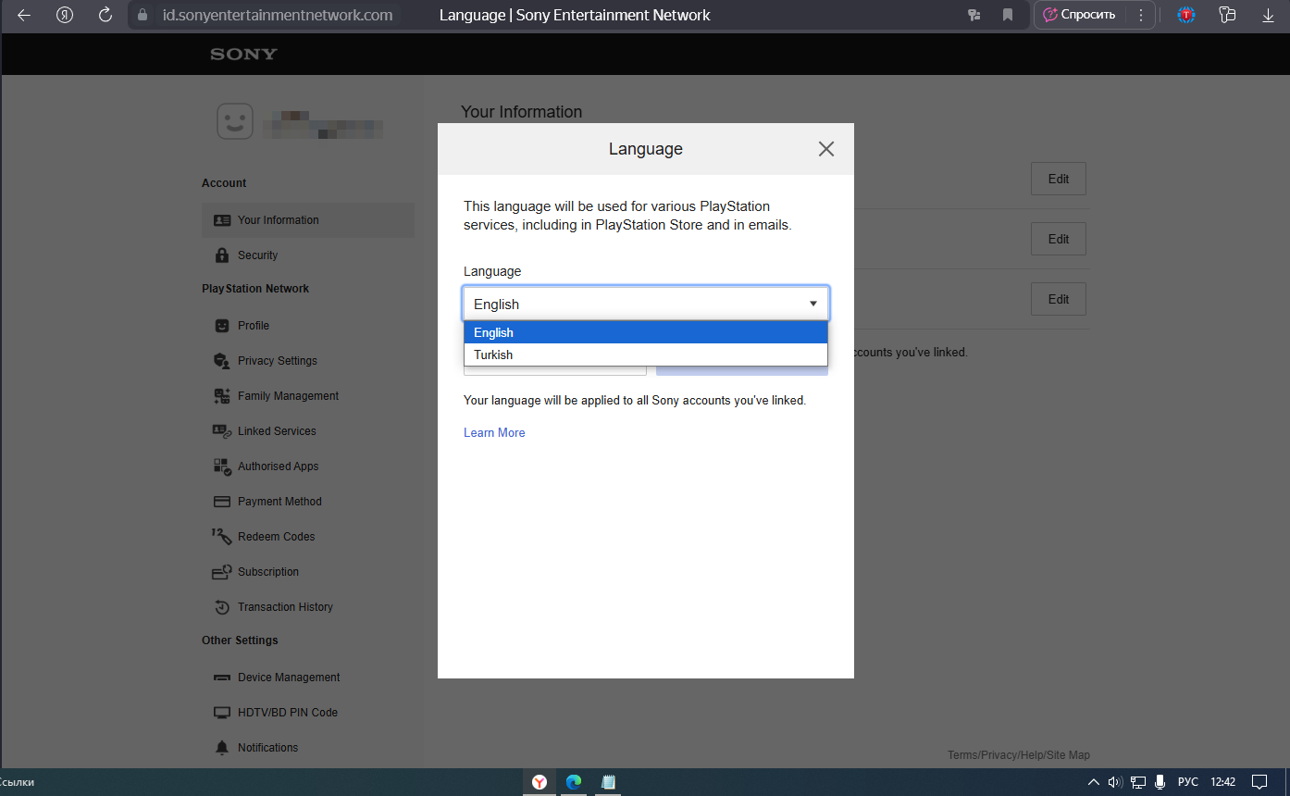The width and height of the screenshot is (1290, 796).
Task: Click the HDTV/BD PIN Code monitor icon
Action: click(222, 713)
